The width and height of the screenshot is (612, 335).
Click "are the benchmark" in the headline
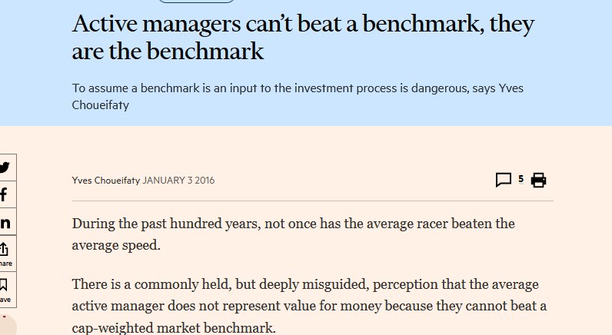(x=168, y=51)
